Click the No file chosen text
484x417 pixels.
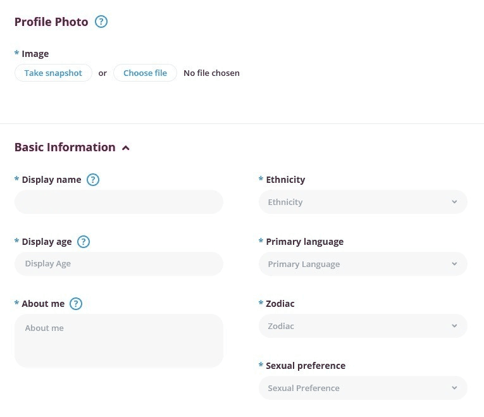211,73
